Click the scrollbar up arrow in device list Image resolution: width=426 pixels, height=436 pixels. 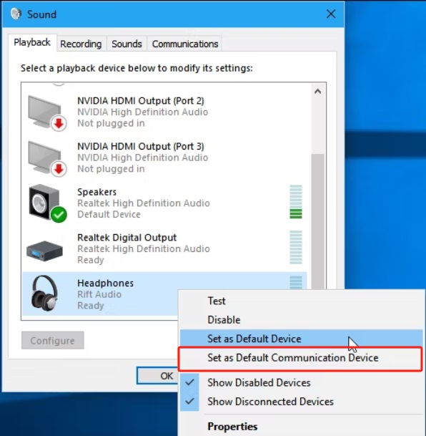pos(318,92)
